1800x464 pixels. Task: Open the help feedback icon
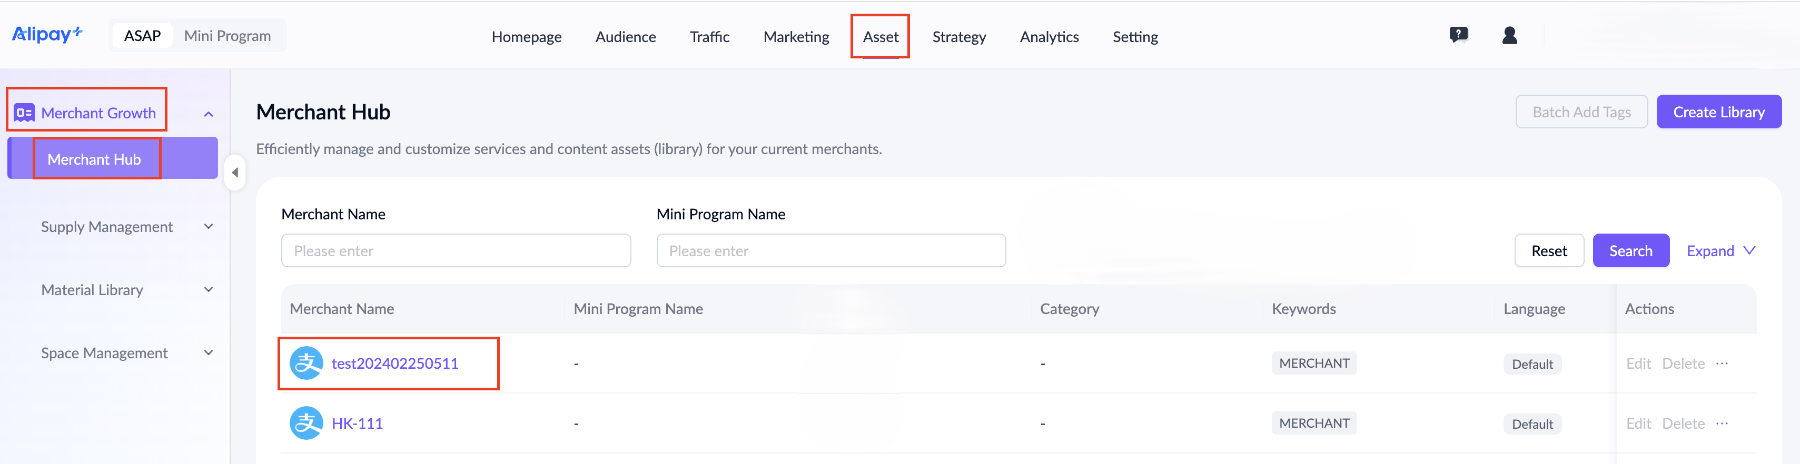point(1458,35)
